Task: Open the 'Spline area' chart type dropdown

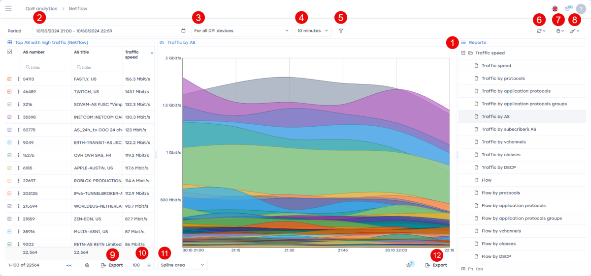Action: point(182,265)
